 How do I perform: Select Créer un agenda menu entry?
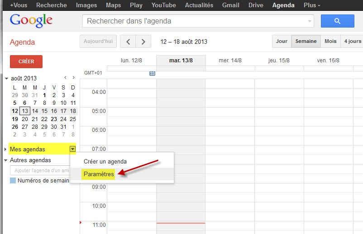(122, 161)
